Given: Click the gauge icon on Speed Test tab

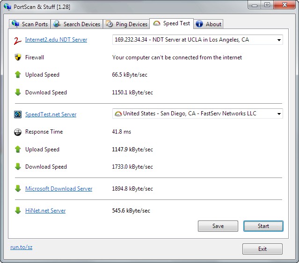Looking at the screenshot, I should (157, 23).
